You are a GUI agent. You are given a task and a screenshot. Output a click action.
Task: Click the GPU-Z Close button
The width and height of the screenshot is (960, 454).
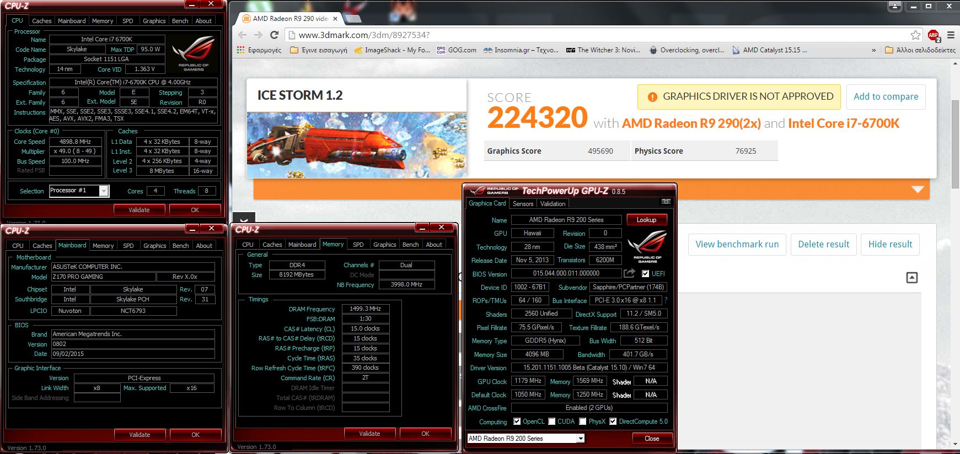click(651, 439)
